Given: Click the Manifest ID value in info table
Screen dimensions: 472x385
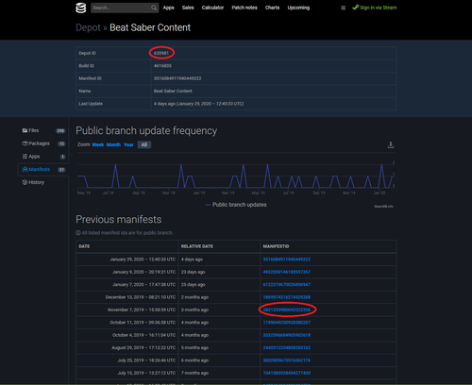Looking at the screenshot, I should pos(177,78).
